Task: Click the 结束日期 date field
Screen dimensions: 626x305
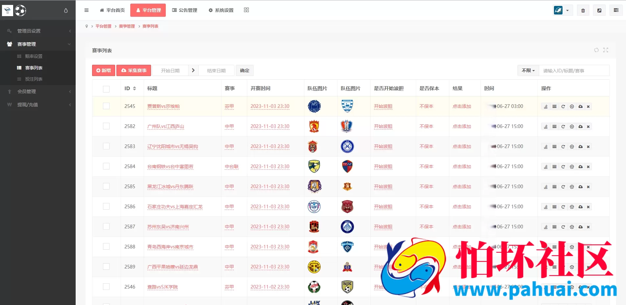Action: [x=216, y=70]
